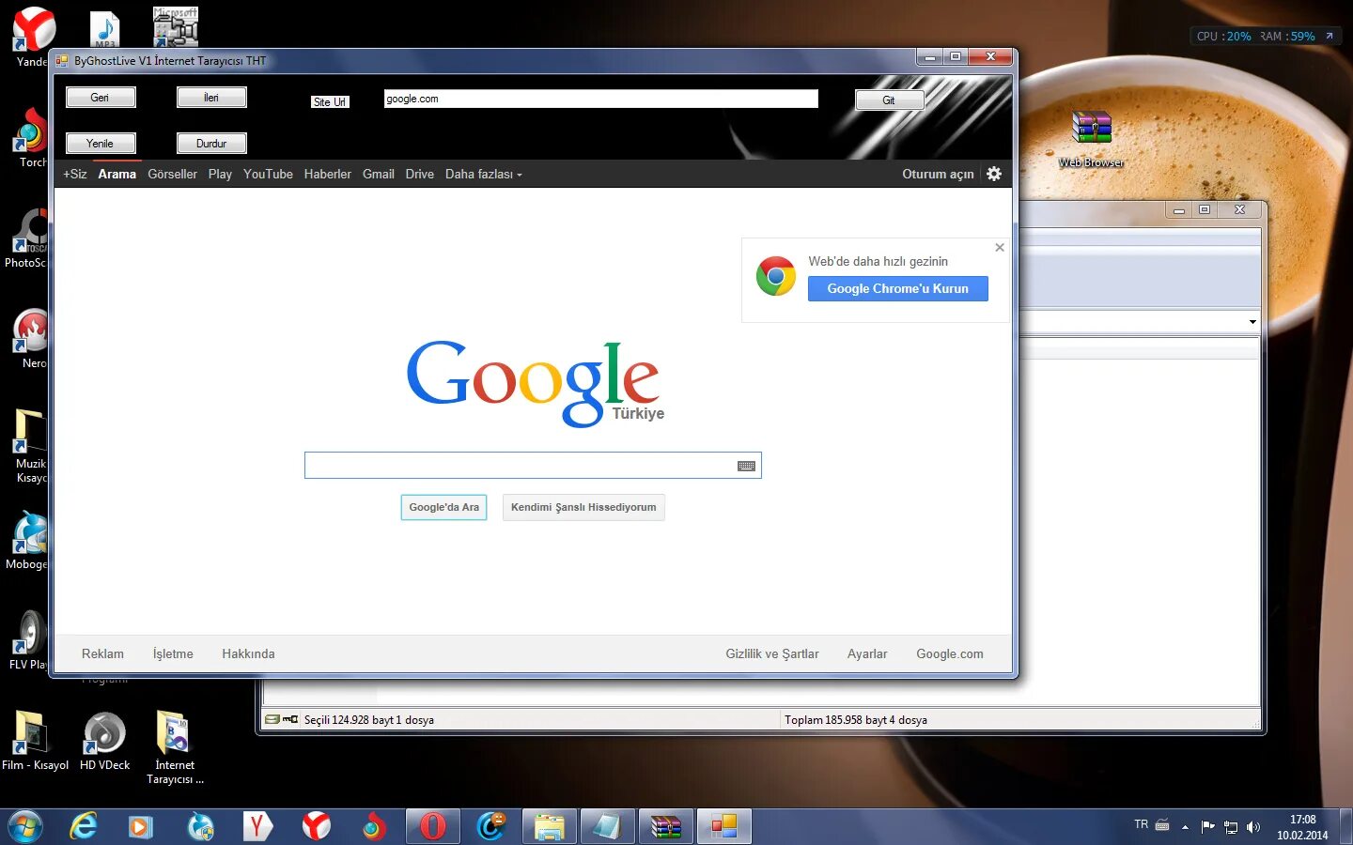Open the PhotoScape desktop shortcut
Image resolution: width=1353 pixels, height=845 pixels.
[x=28, y=238]
